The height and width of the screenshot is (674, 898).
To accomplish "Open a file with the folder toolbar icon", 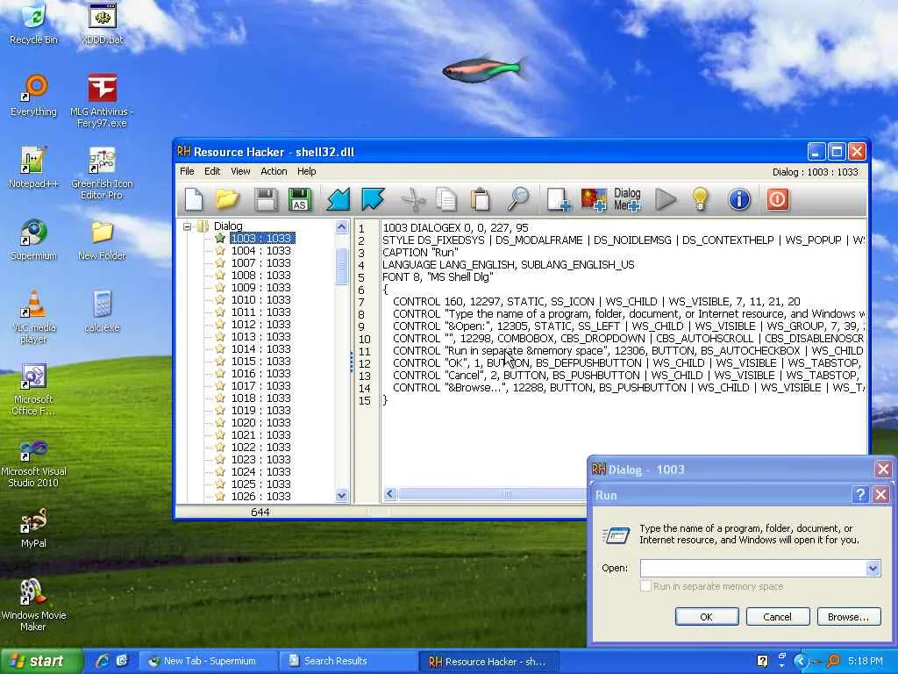I will [227, 199].
